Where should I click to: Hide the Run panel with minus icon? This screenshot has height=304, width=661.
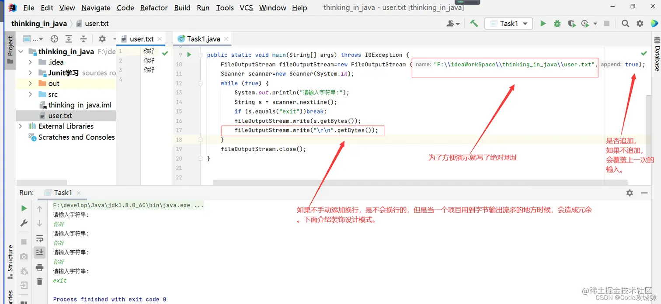pos(644,193)
